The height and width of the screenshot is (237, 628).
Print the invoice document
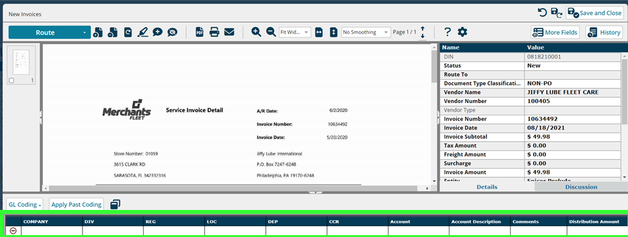(214, 32)
